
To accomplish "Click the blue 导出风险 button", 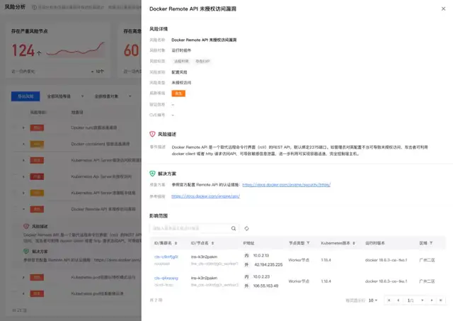I will point(25,95).
